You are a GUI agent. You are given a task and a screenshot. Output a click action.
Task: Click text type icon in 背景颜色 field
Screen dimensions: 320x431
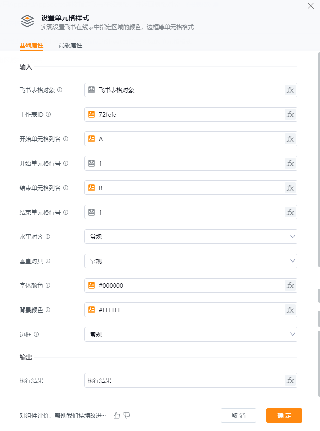point(91,310)
